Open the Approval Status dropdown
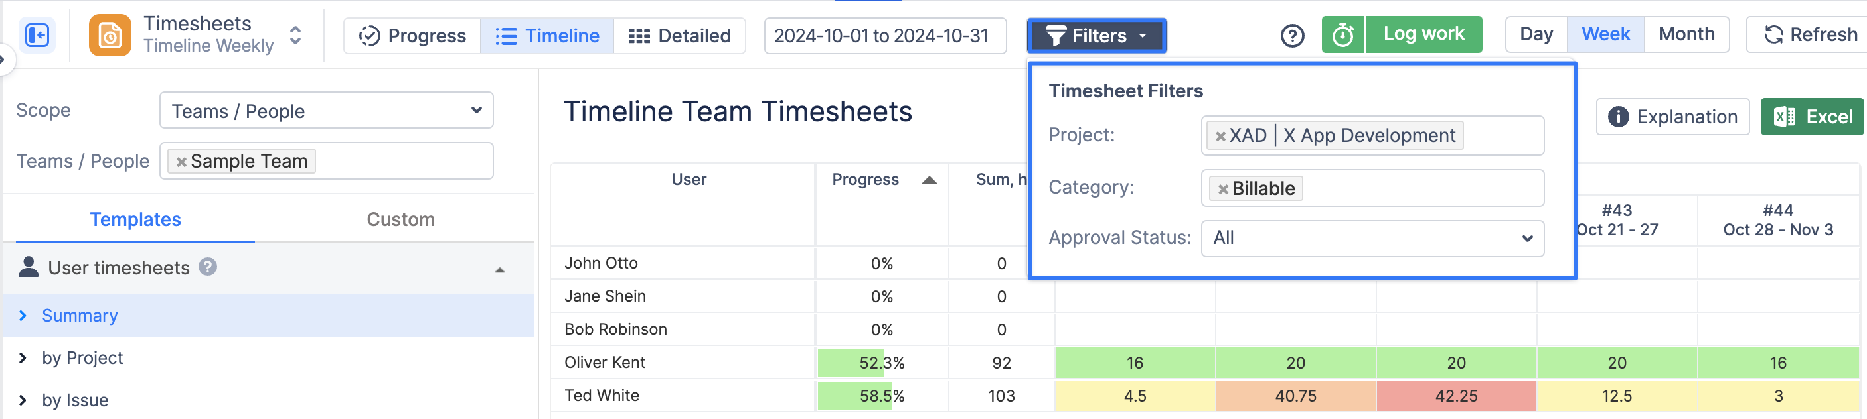Image resolution: width=1867 pixels, height=419 pixels. pos(1372,238)
